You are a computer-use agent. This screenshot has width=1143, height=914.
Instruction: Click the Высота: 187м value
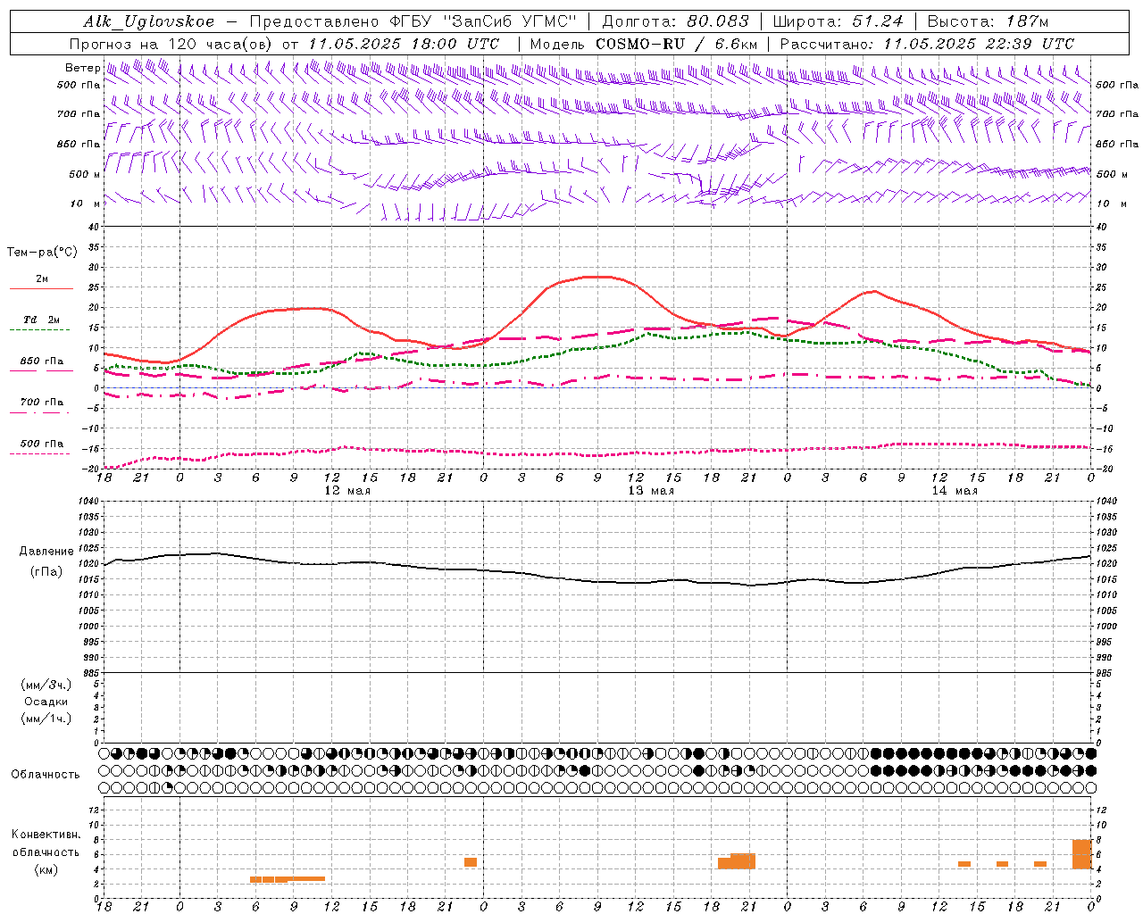tap(988, 21)
